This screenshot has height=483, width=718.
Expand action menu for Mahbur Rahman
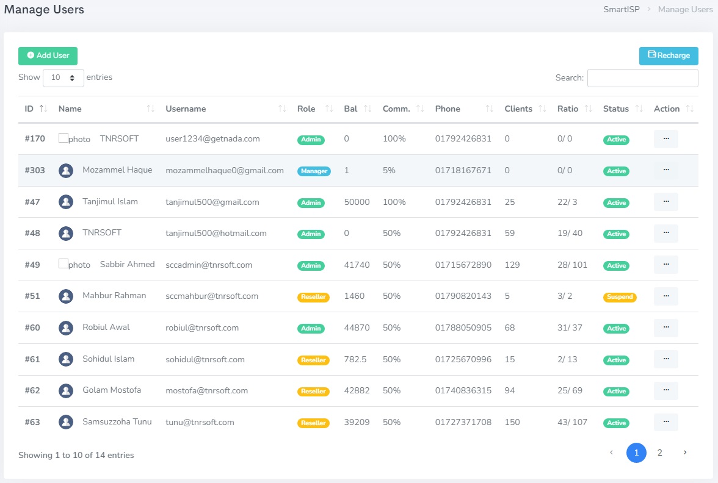665,296
